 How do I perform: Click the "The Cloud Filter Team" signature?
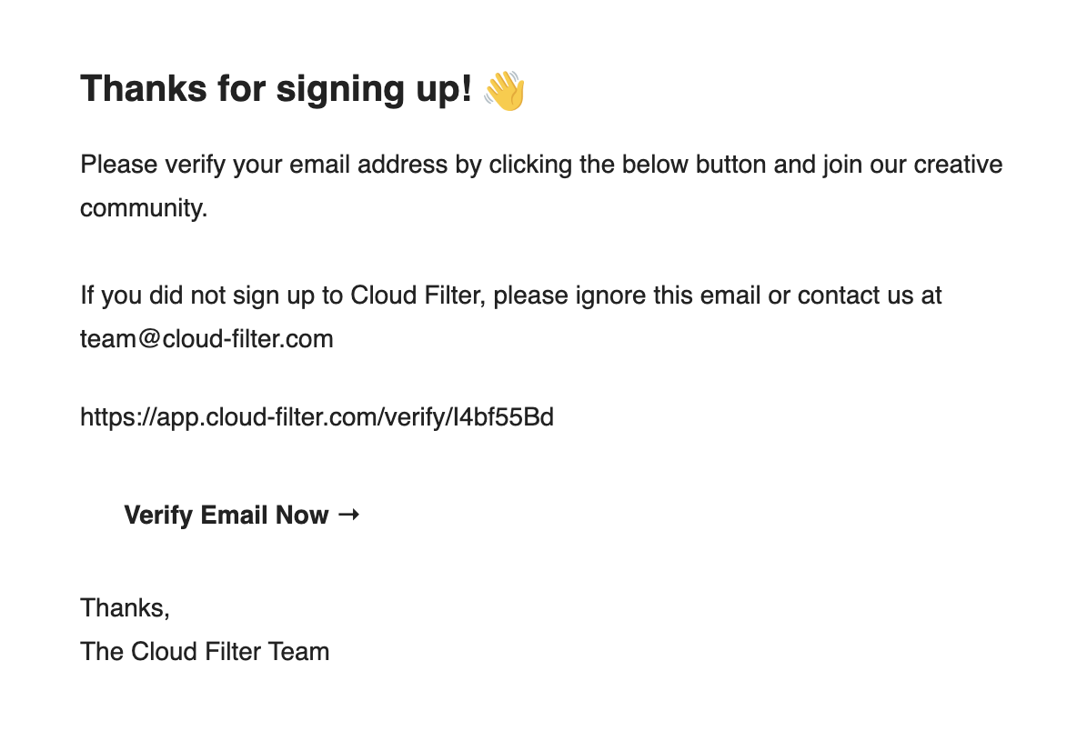tap(205, 651)
